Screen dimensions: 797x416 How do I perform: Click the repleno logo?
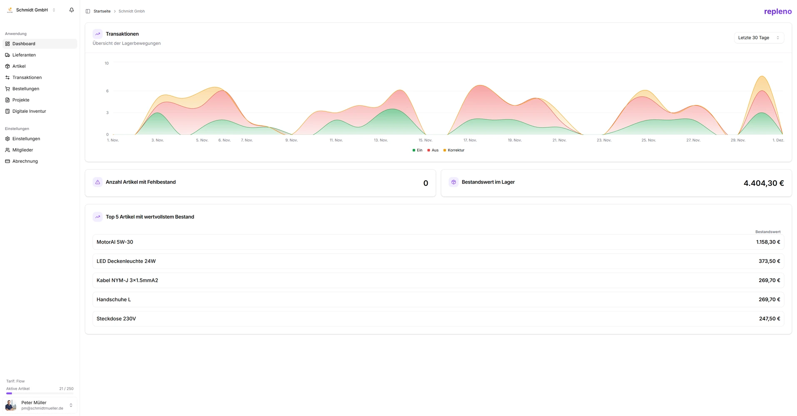click(x=777, y=11)
